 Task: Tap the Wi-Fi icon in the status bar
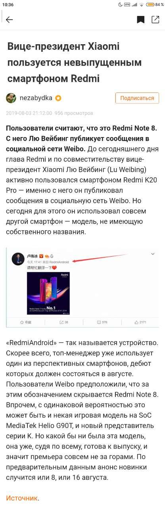(142, 4)
